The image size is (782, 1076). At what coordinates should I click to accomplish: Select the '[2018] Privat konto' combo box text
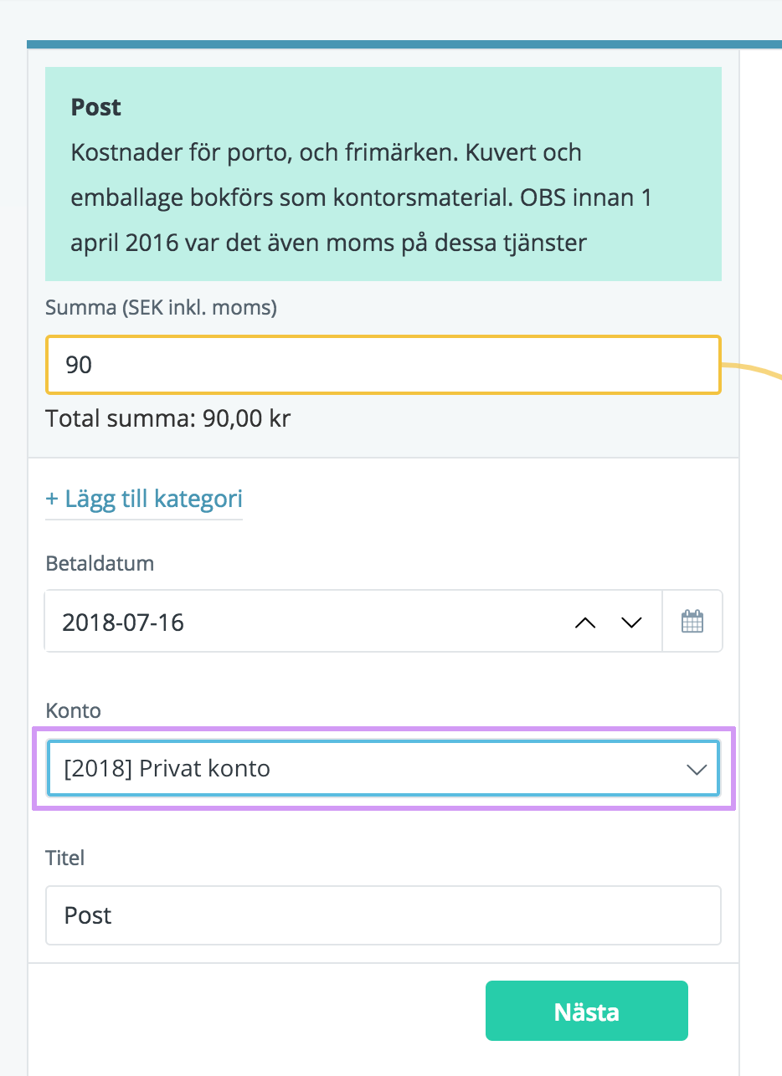point(167,769)
